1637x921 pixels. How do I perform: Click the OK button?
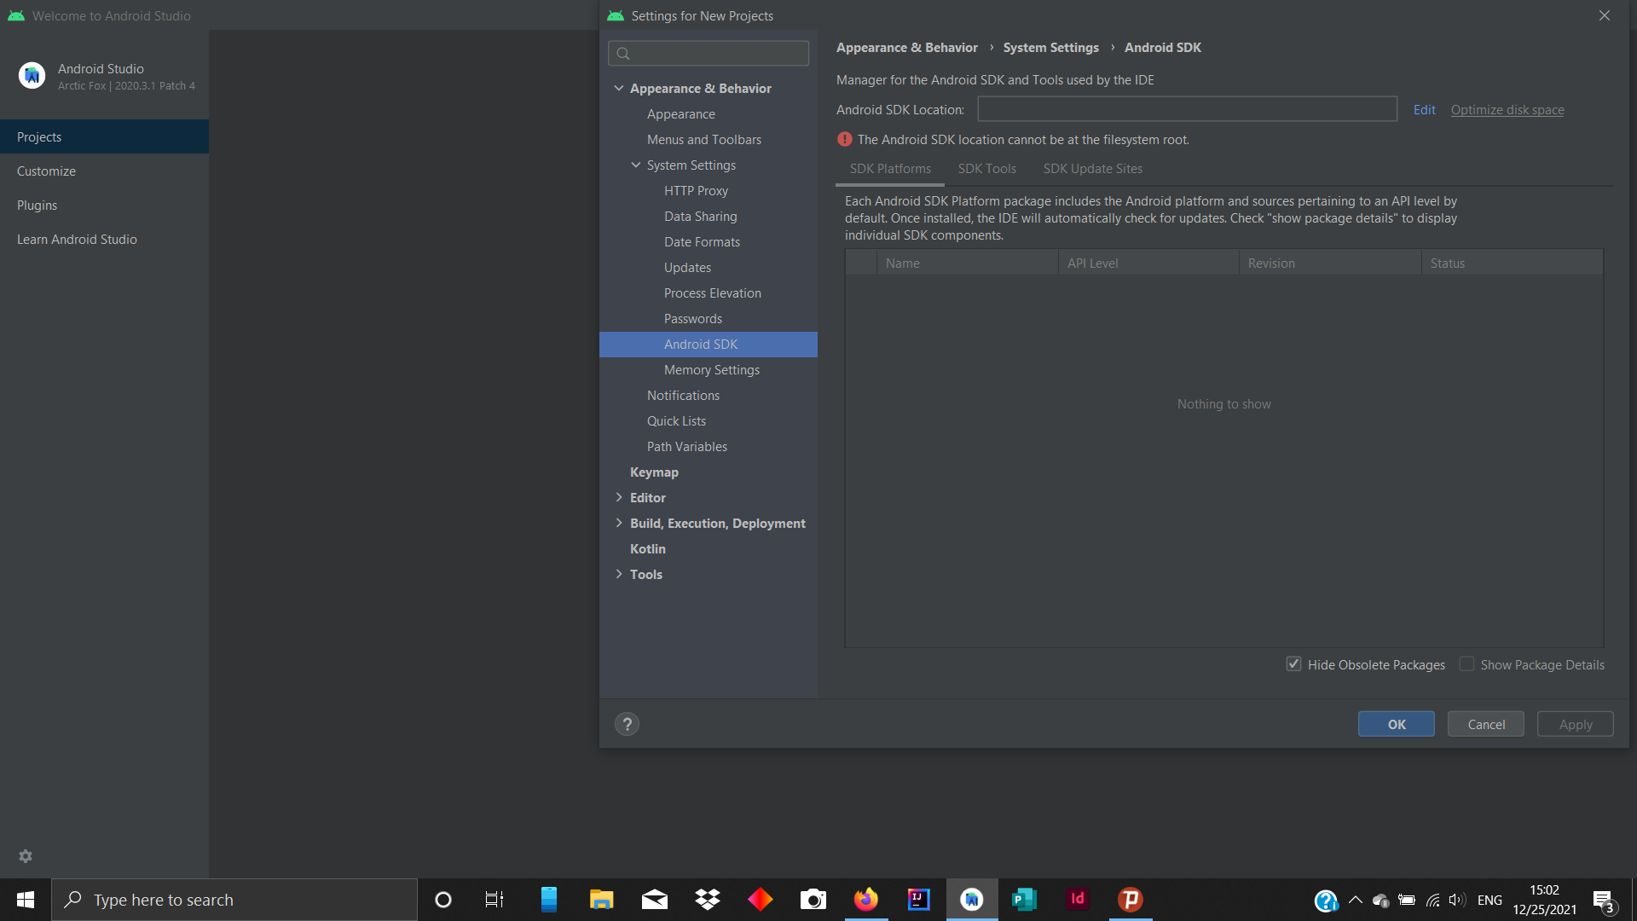click(1397, 724)
